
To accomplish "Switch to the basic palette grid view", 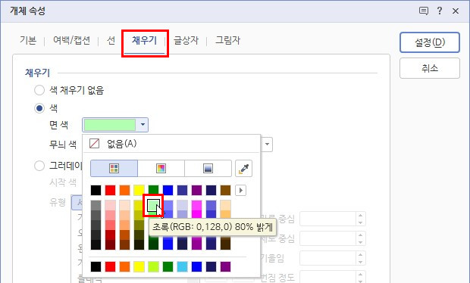I will (114, 169).
